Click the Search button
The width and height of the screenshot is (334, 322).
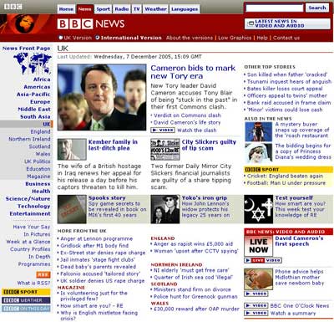(317, 8)
